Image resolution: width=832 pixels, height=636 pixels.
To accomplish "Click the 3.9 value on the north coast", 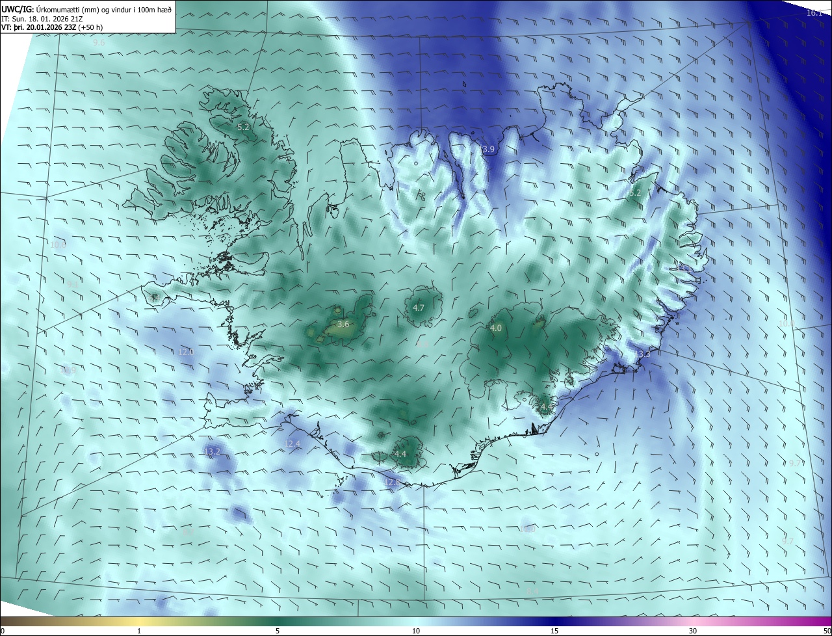I will pos(488,150).
